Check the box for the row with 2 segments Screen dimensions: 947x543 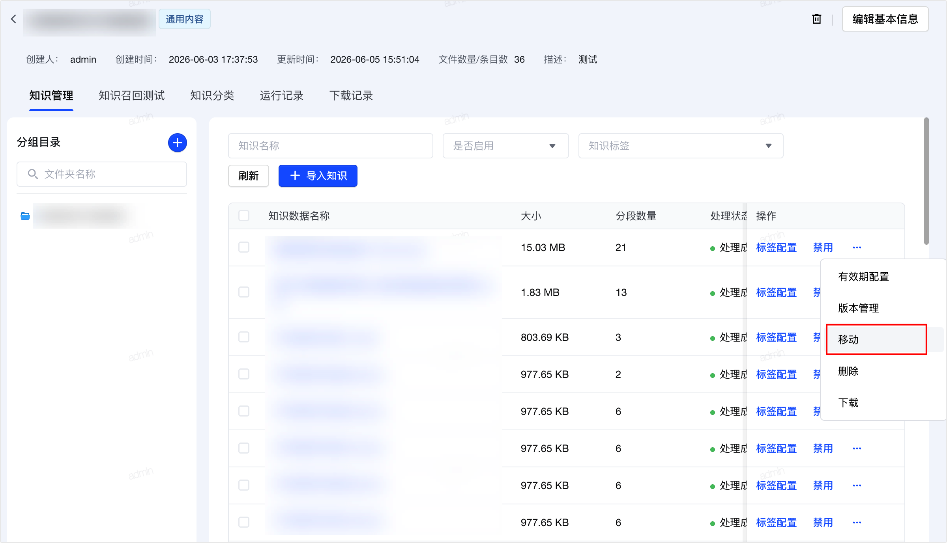[244, 374]
